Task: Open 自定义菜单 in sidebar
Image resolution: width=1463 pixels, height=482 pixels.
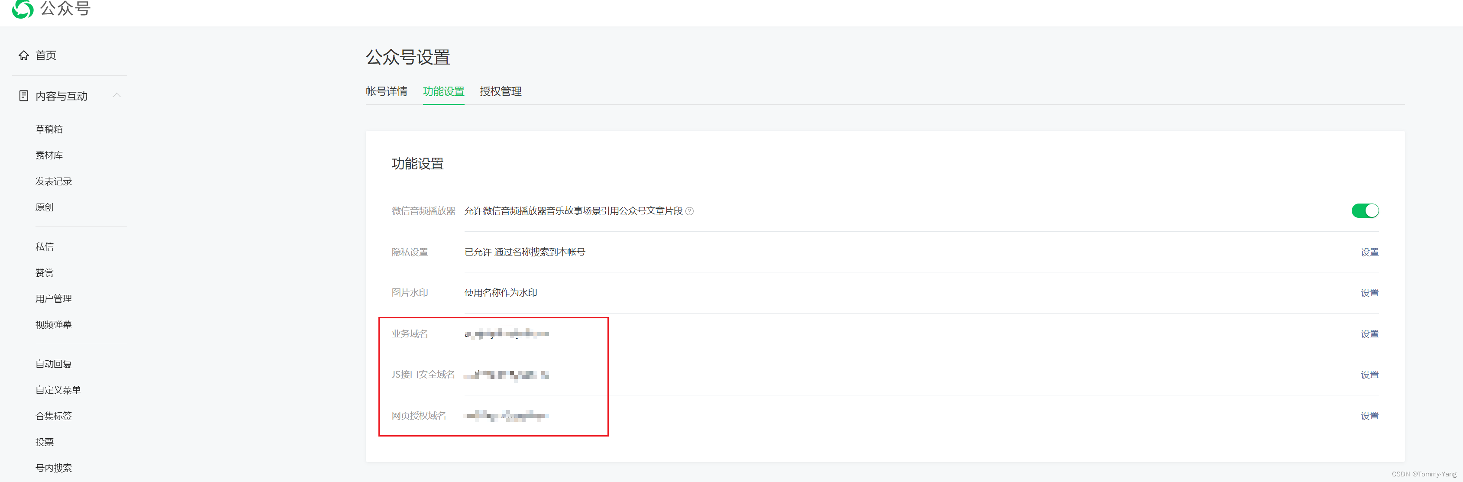Action: pyautogui.click(x=58, y=390)
